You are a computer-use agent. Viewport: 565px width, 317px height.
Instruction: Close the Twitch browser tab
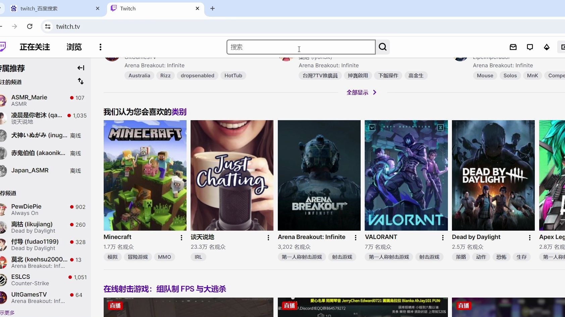(x=197, y=8)
